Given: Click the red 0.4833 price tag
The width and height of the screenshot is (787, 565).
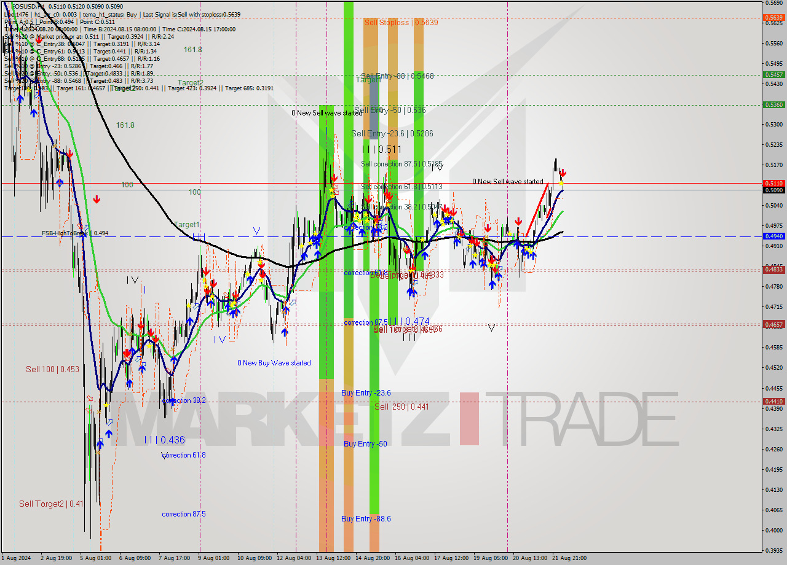Looking at the screenshot, I should [773, 269].
